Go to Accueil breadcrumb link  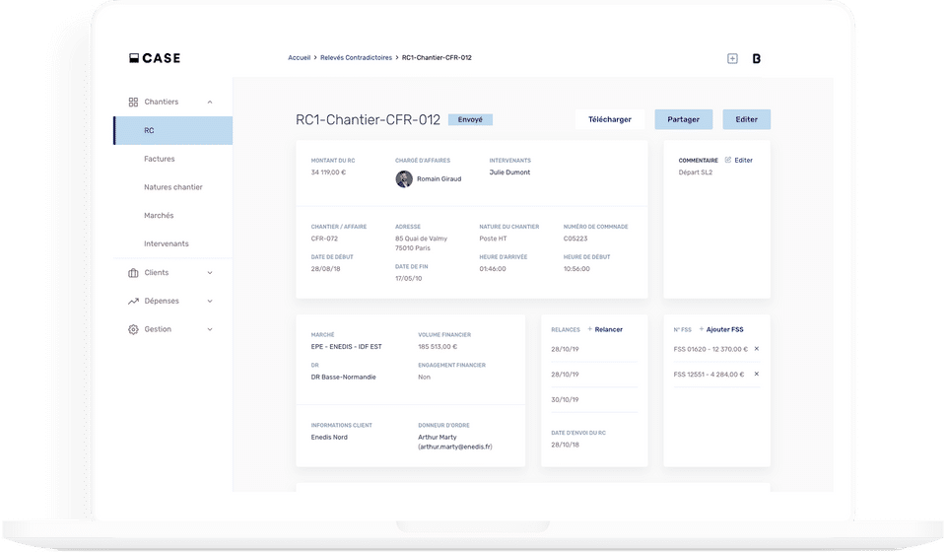(299, 58)
